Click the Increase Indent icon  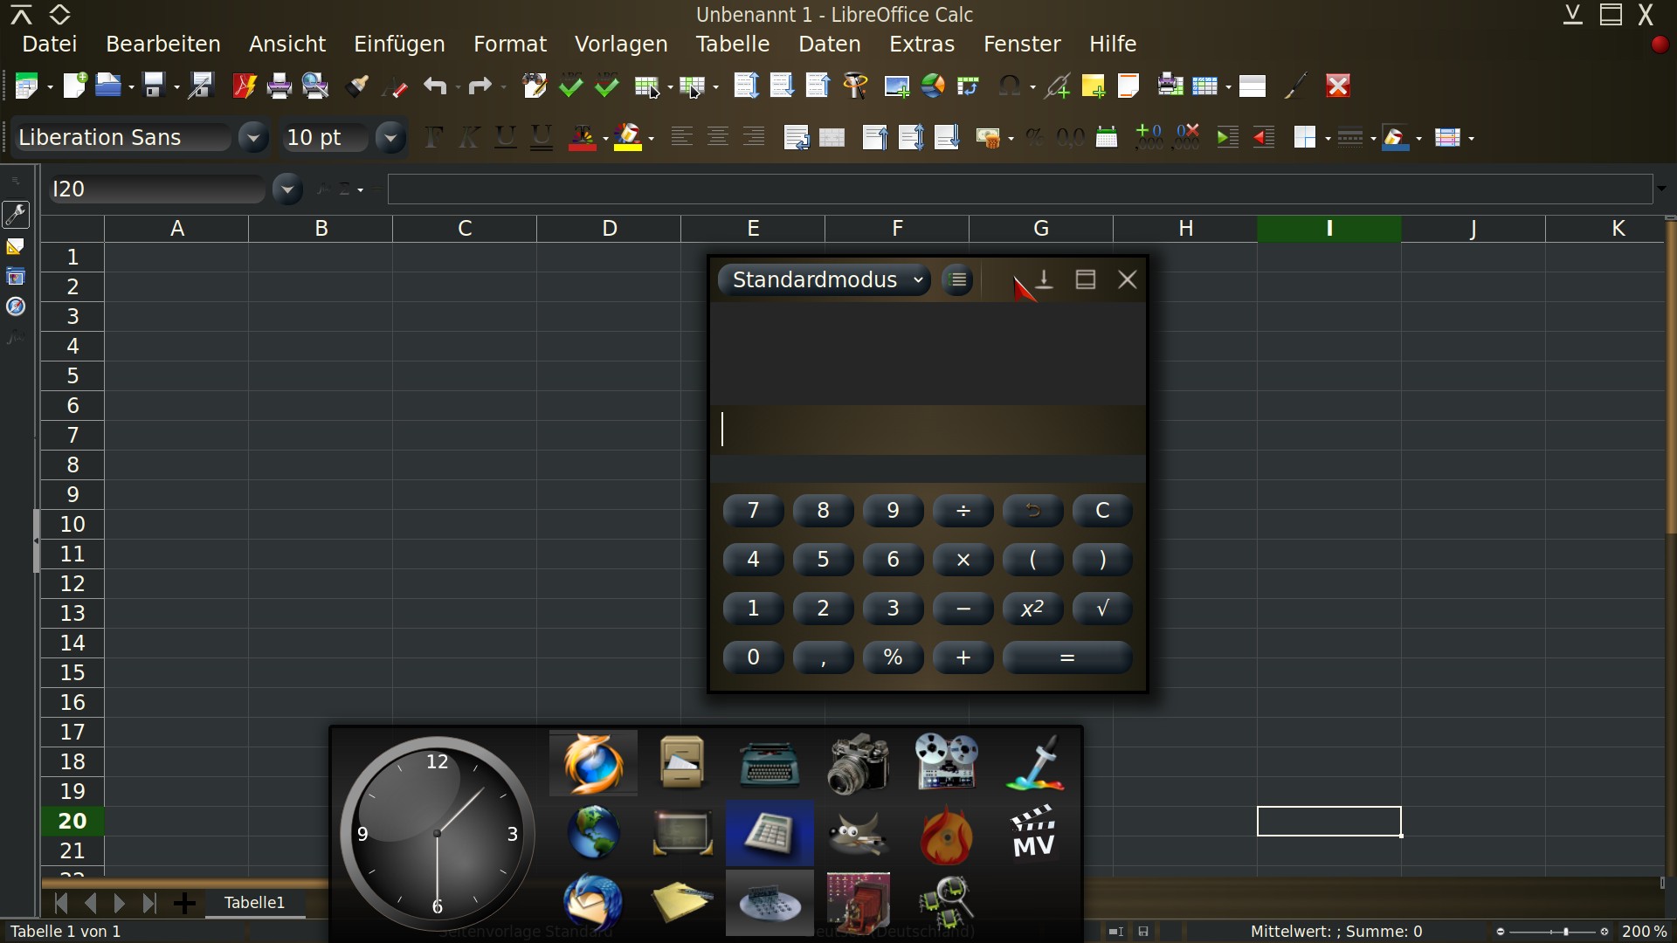(1228, 137)
